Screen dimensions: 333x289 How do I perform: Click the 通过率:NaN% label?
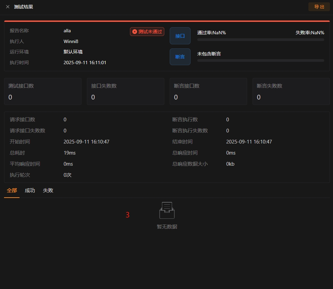211,33
